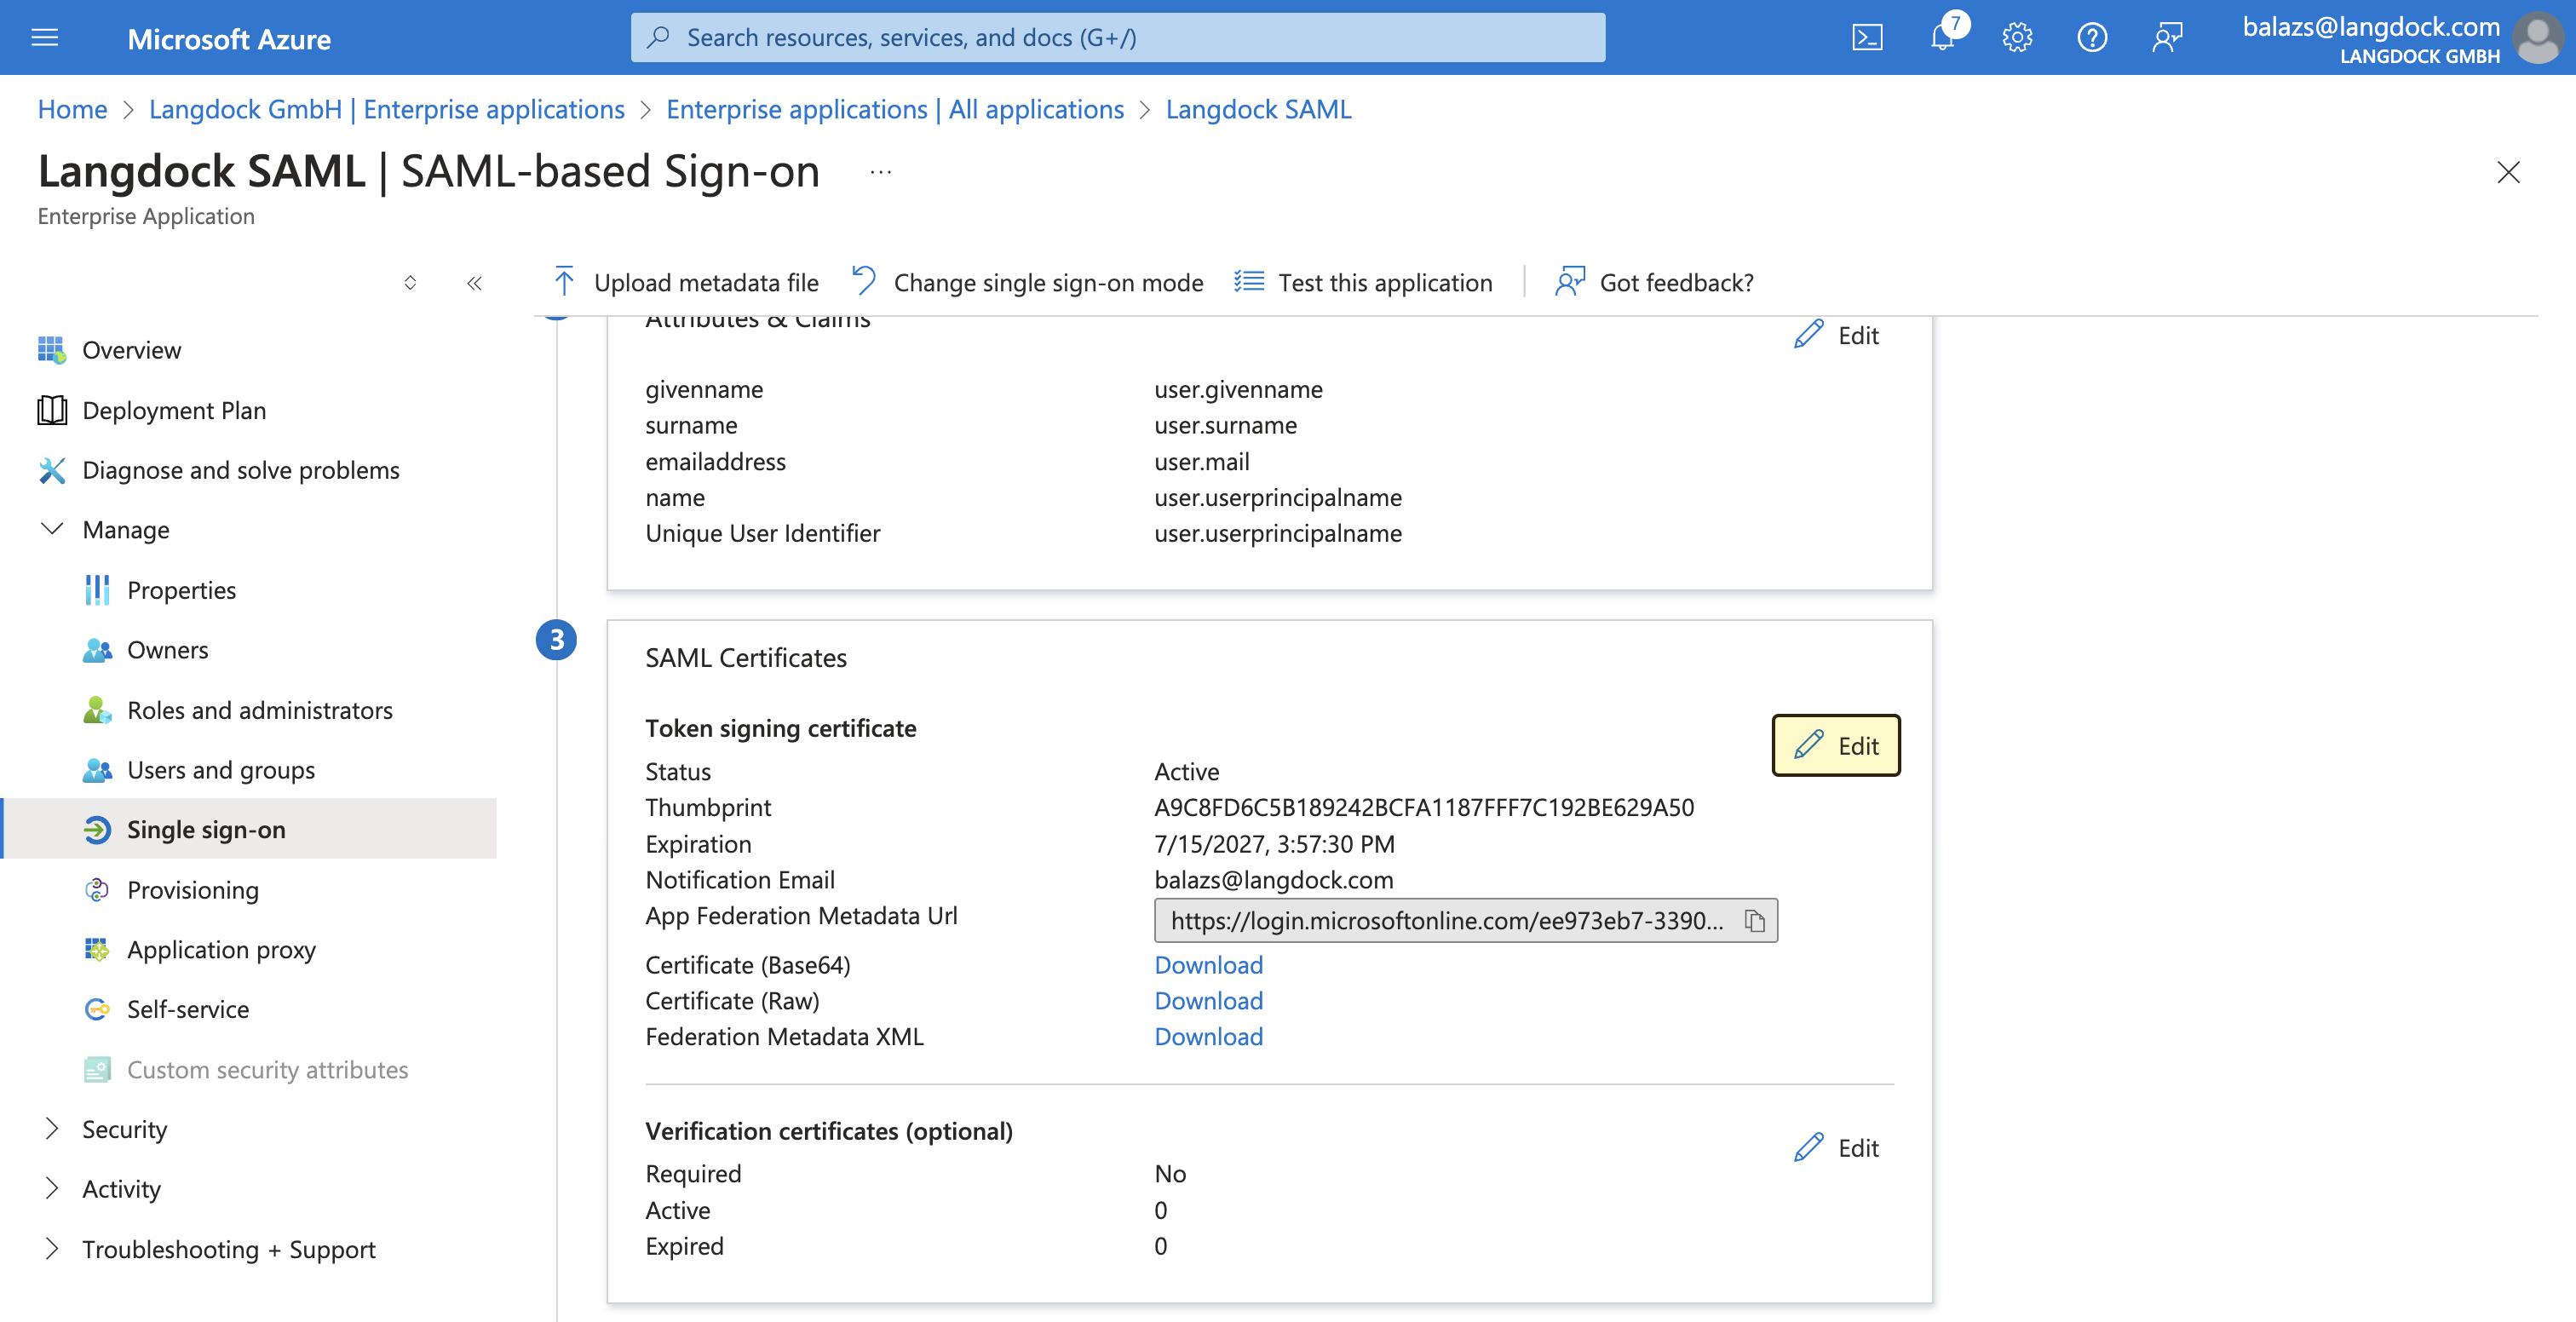The width and height of the screenshot is (2576, 1322).
Task: Click the Owners people icon
Action: coord(97,650)
